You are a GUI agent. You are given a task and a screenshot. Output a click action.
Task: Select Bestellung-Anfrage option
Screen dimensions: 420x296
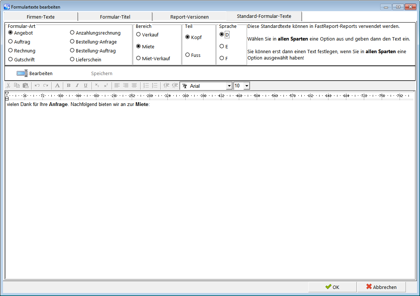93,42
